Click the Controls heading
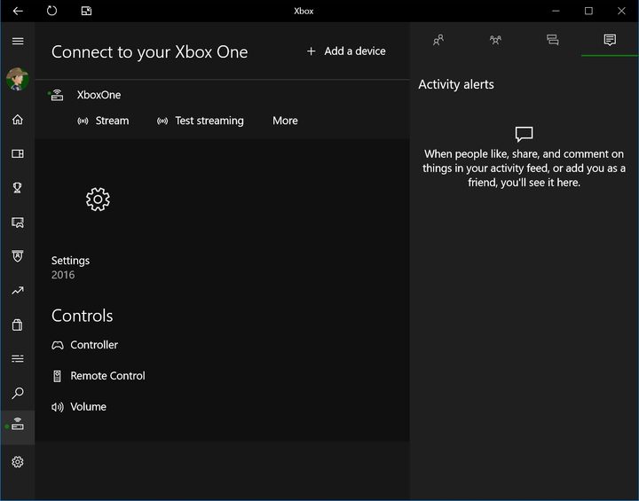Viewport: 639px width, 501px height. [83, 316]
